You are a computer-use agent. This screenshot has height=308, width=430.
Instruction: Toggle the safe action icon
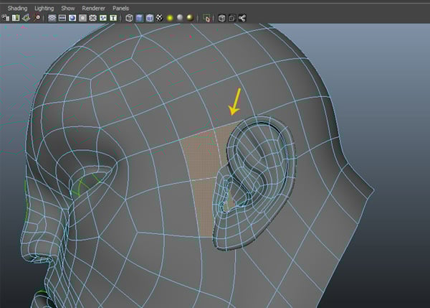103,18
